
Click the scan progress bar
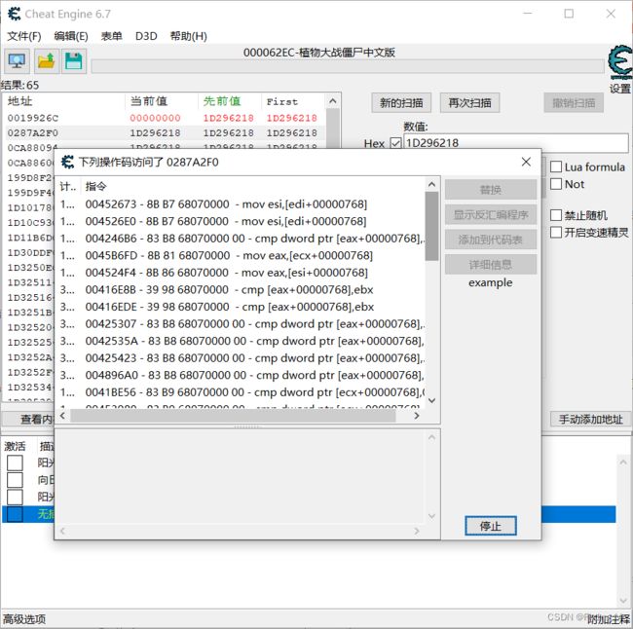[x=348, y=66]
